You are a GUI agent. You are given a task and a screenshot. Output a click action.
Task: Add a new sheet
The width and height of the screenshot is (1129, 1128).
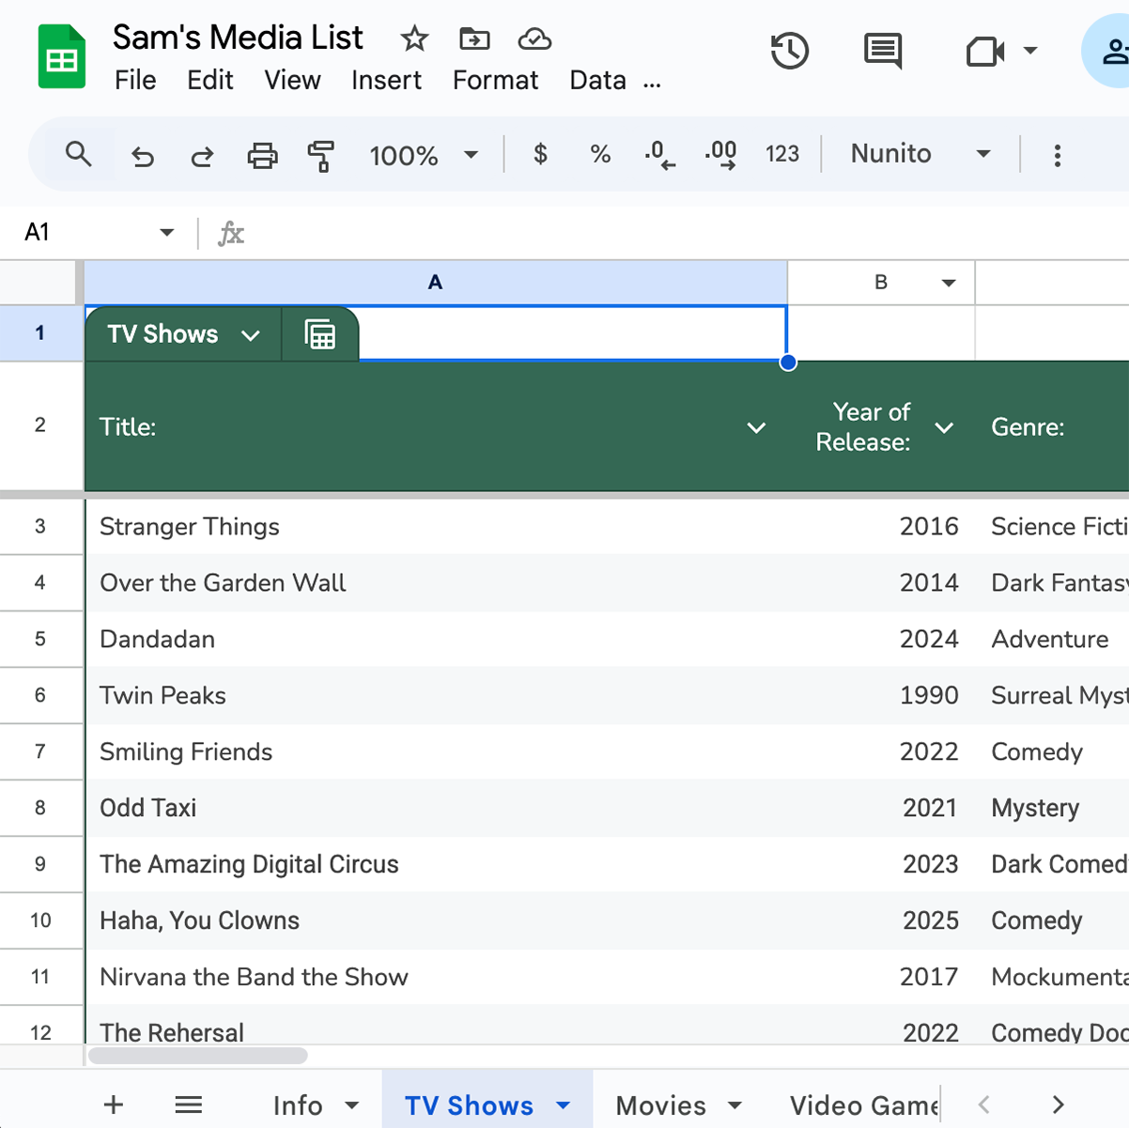(113, 1105)
